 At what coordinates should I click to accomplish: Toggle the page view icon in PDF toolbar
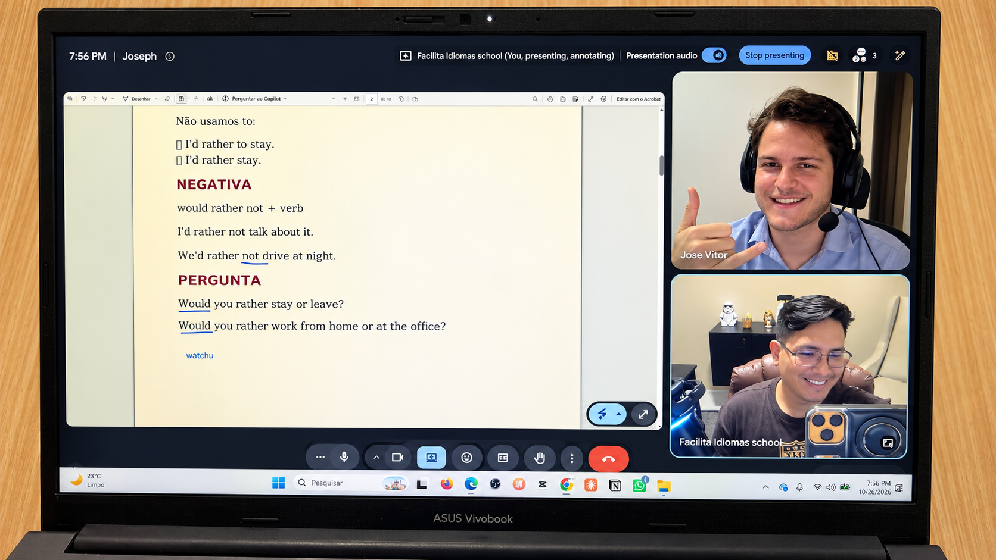[415, 99]
